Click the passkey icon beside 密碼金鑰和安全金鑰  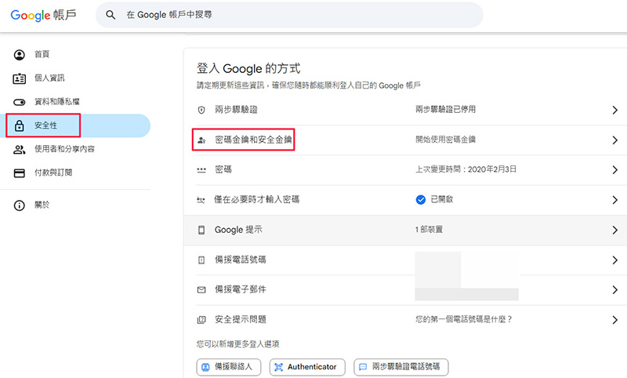201,140
